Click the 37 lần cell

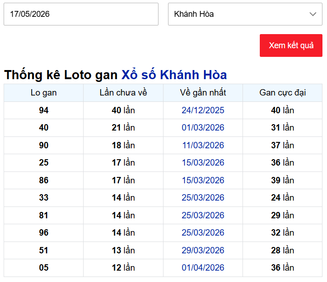point(282,146)
